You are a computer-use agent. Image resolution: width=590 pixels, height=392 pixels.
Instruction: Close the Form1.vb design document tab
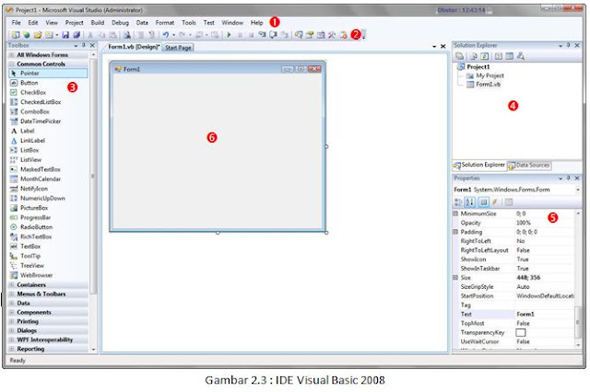coord(442,46)
